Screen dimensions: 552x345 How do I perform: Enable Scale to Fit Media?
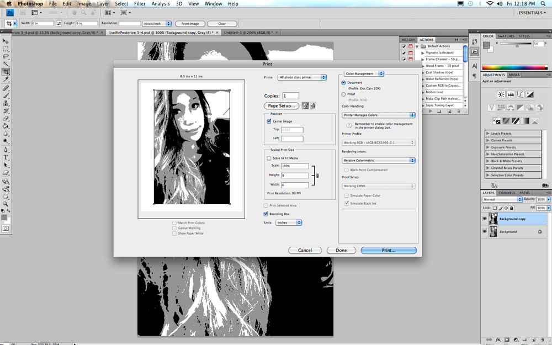[x=269, y=158]
